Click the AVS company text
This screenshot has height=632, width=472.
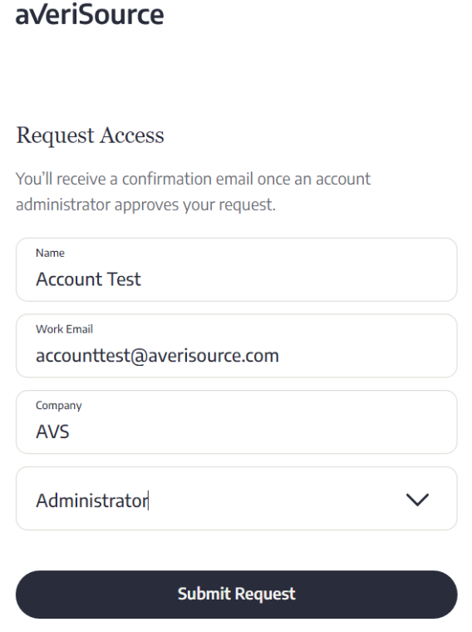(52, 432)
